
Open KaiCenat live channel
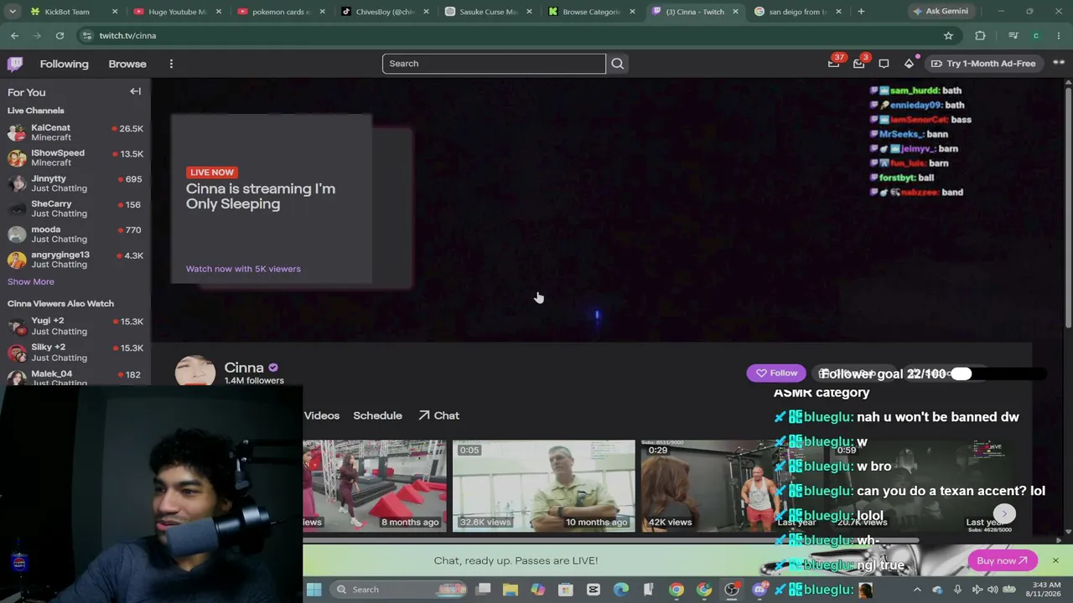coord(75,132)
